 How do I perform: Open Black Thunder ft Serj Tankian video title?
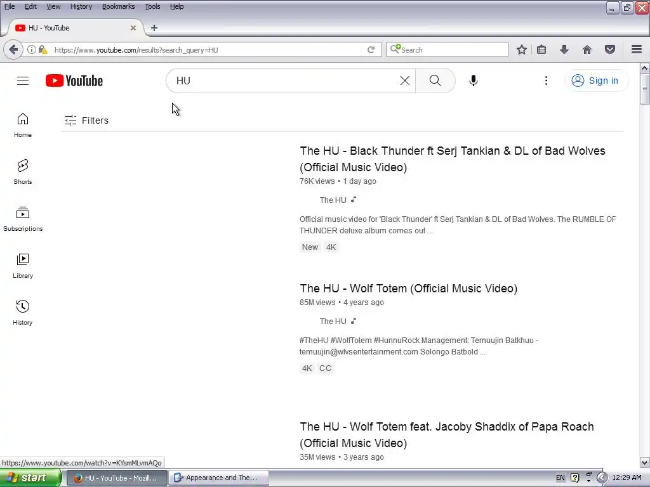coord(452,159)
